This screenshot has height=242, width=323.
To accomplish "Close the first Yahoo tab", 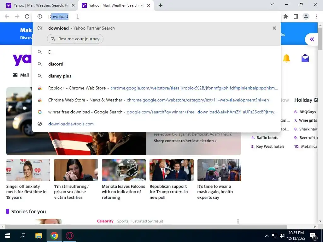I will (x=73, y=5).
